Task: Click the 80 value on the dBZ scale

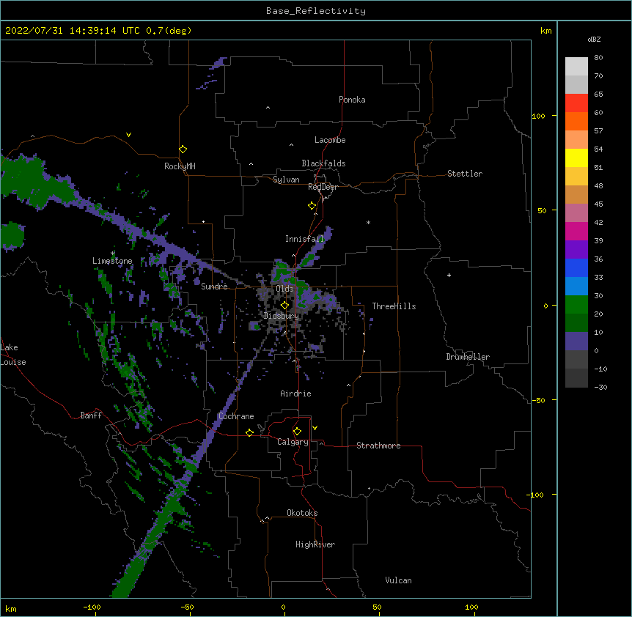Action: [598, 58]
